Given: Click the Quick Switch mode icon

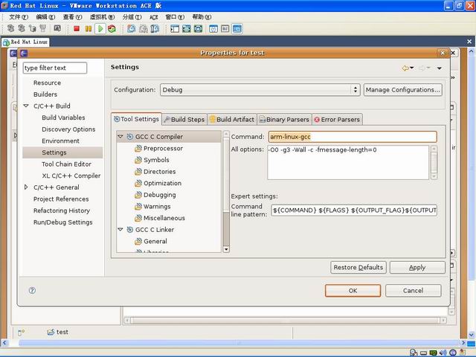Looking at the screenshot, I should pos(199,29).
